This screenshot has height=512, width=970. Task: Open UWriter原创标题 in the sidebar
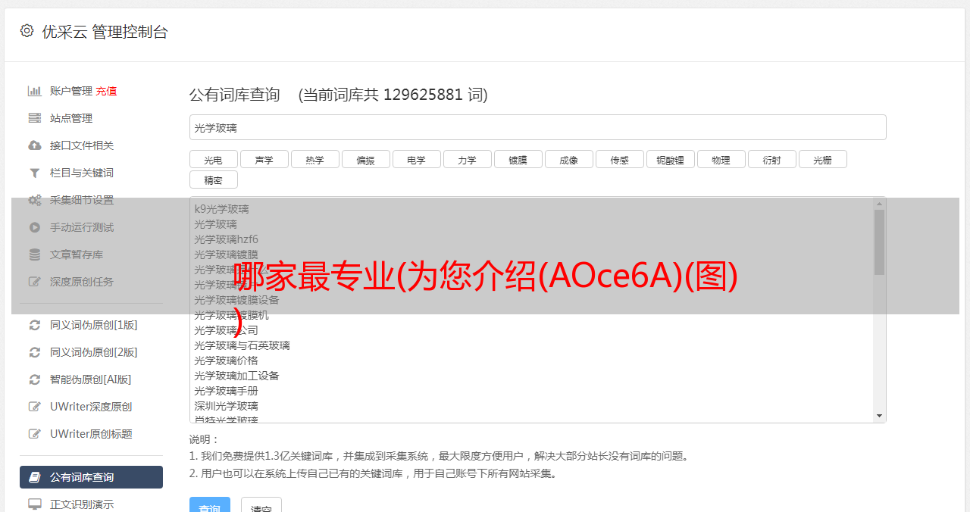pyautogui.click(x=91, y=434)
